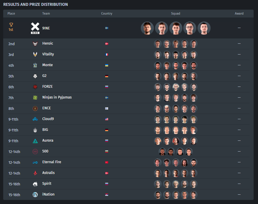This screenshot has height=204, width=258.
Task: Open the Vitality team name link
Action: tap(48, 54)
